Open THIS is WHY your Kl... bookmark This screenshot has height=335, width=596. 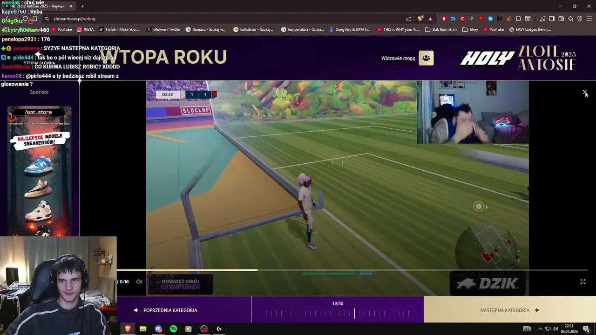398,29
